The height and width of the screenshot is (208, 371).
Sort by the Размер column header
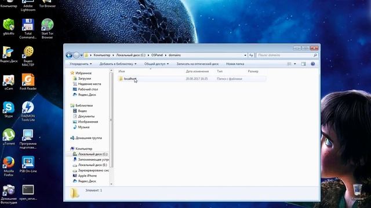[x=253, y=71]
